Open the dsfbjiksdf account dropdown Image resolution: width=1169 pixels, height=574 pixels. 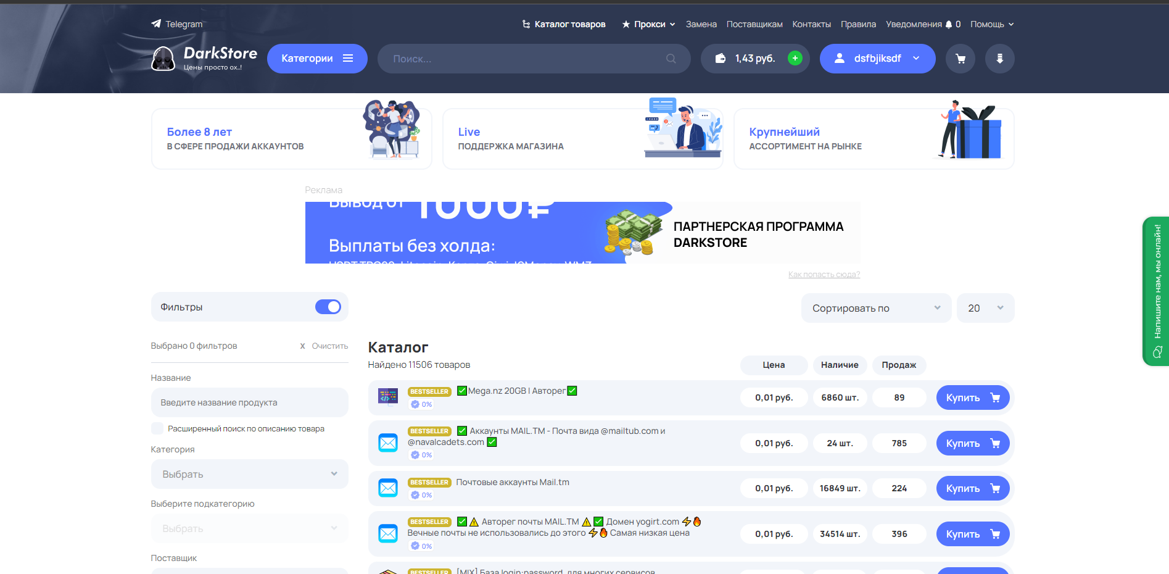coord(878,59)
